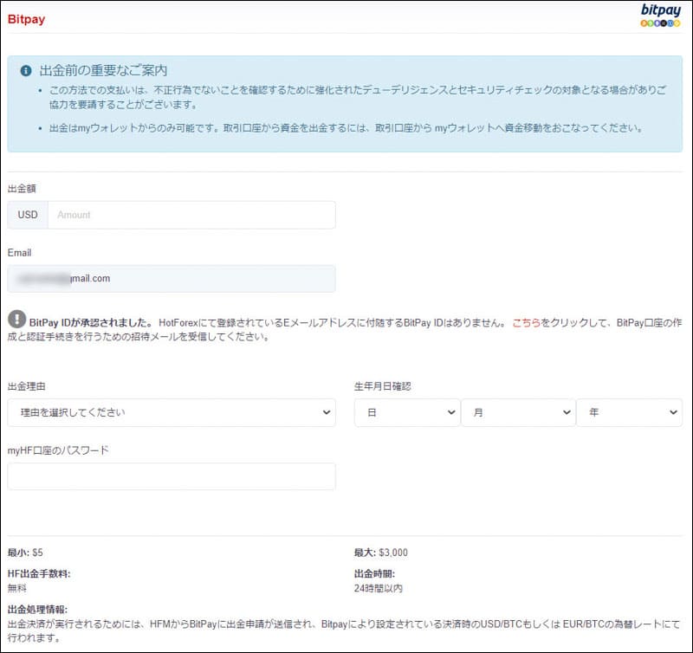Click the bitpay logo at top right
The image size is (693, 653).
[x=661, y=16]
